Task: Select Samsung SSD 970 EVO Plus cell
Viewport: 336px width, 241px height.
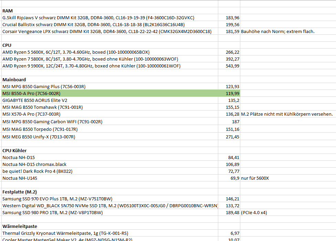Action: pyautogui.click(x=110, y=199)
